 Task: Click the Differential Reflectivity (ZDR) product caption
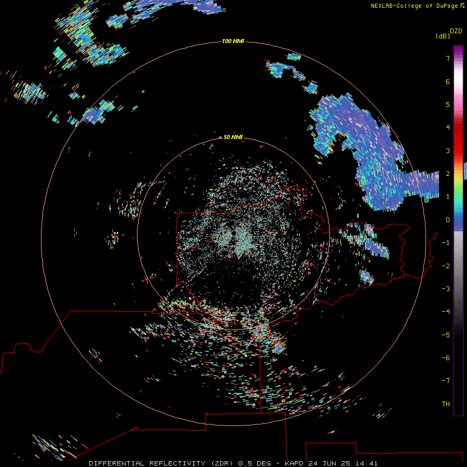tap(233, 463)
